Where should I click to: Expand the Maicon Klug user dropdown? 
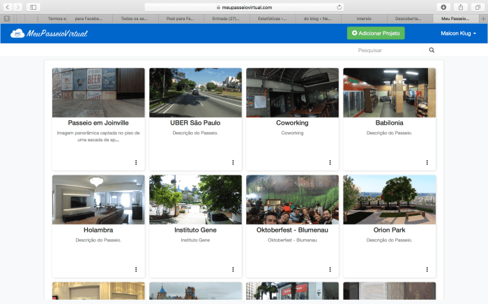pyautogui.click(x=458, y=33)
